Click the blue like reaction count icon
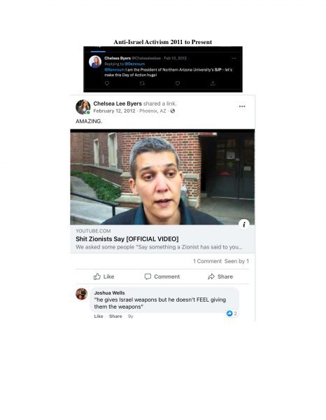The height and width of the screenshot is (420, 326). tap(229, 314)
